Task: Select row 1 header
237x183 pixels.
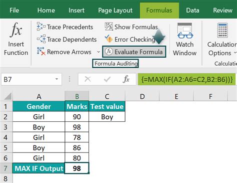Action: pyautogui.click(x=6, y=106)
